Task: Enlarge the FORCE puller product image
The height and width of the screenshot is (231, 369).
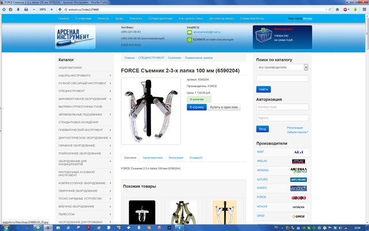Action: (151, 111)
